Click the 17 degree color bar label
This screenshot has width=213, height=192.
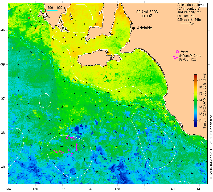point(200,80)
